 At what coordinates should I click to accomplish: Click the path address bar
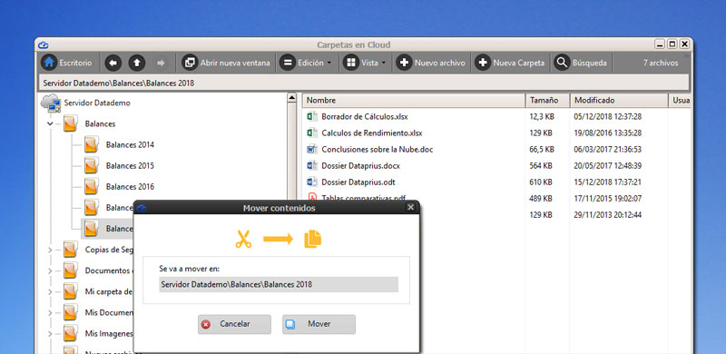pyautogui.click(x=364, y=84)
